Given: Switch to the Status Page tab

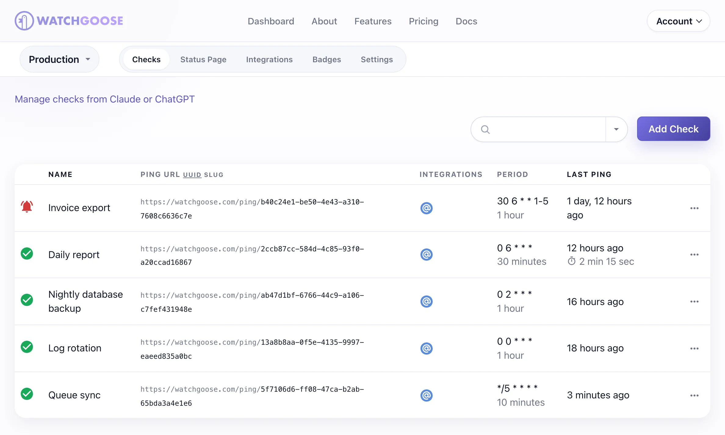Looking at the screenshot, I should point(203,59).
